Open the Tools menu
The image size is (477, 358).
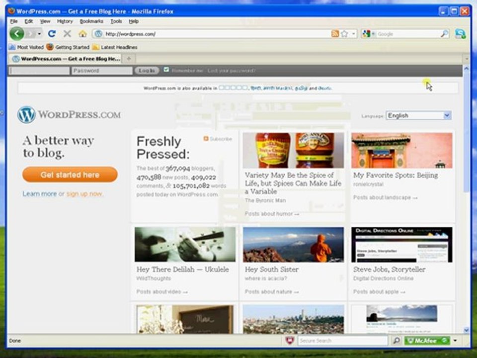pos(116,21)
